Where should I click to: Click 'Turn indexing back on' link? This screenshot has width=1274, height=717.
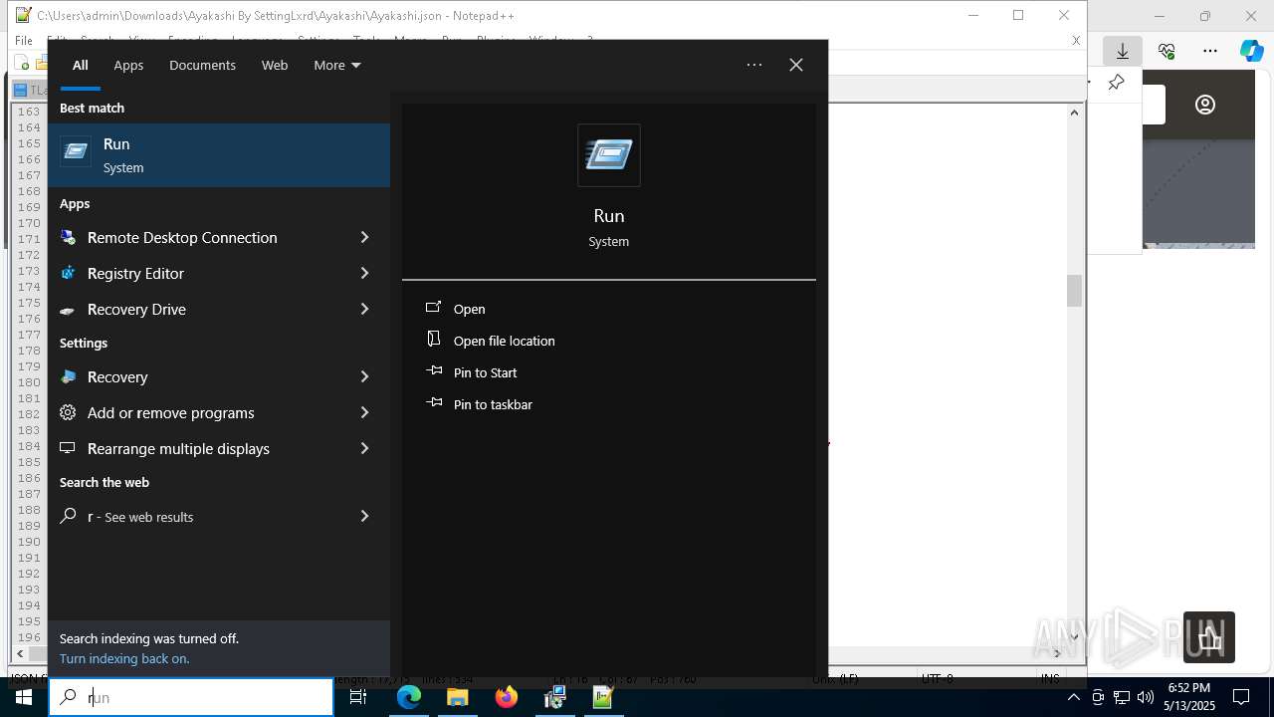coord(124,658)
